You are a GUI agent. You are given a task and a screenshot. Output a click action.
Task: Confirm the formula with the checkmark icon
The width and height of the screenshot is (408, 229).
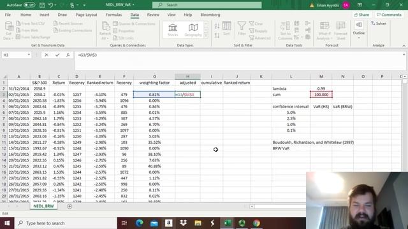(x=57, y=55)
